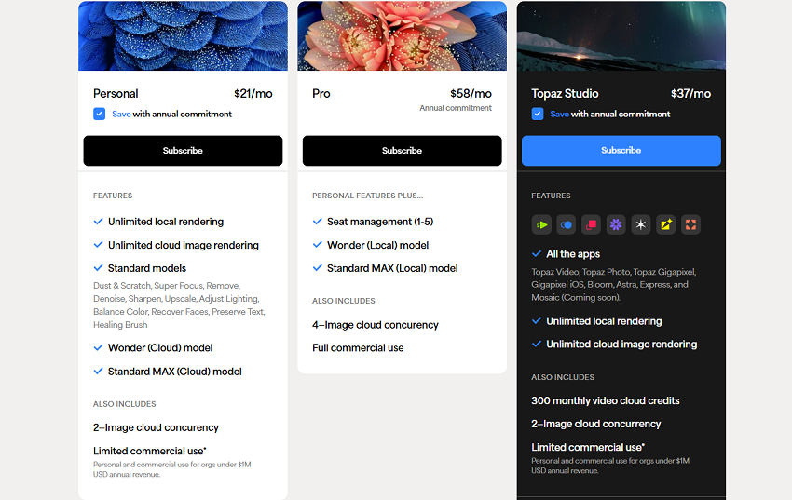792x500 pixels.
Task: Click the red Topaz Gigapixel app icon
Action: (x=591, y=224)
